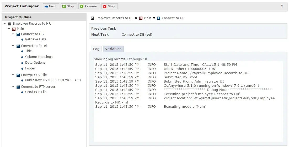Select Retrieve Data in the project outline
Viewport: 289px width, 147px height.
tap(36, 39)
